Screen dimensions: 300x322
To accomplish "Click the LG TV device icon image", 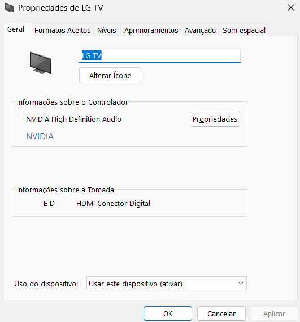I will [x=41, y=63].
